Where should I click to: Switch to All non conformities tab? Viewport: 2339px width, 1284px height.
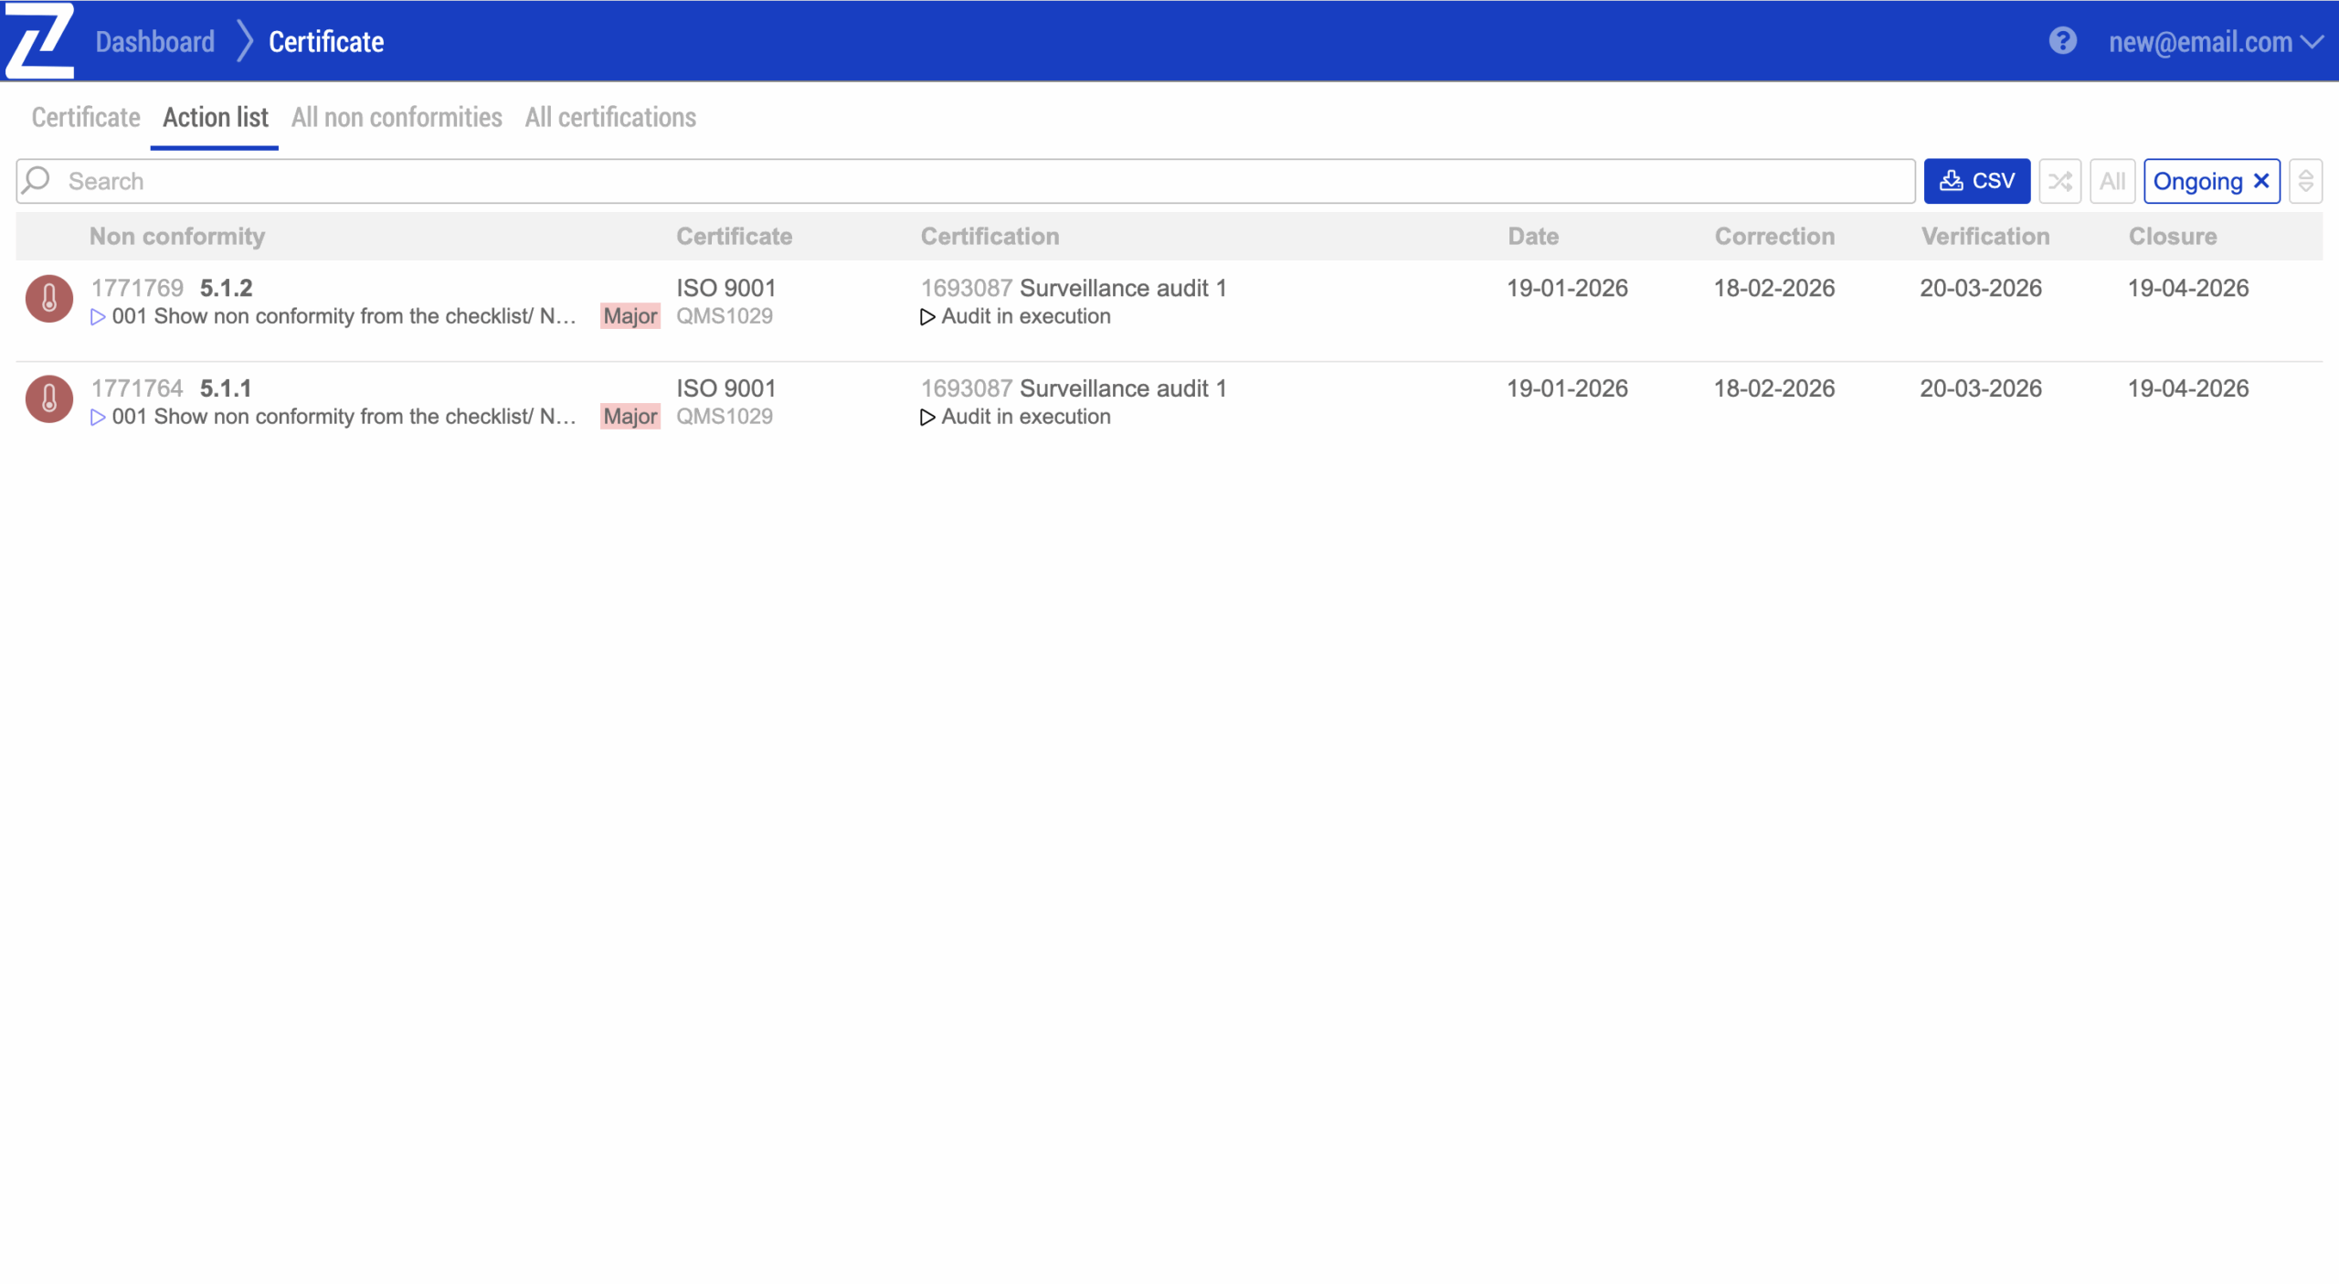[397, 117]
